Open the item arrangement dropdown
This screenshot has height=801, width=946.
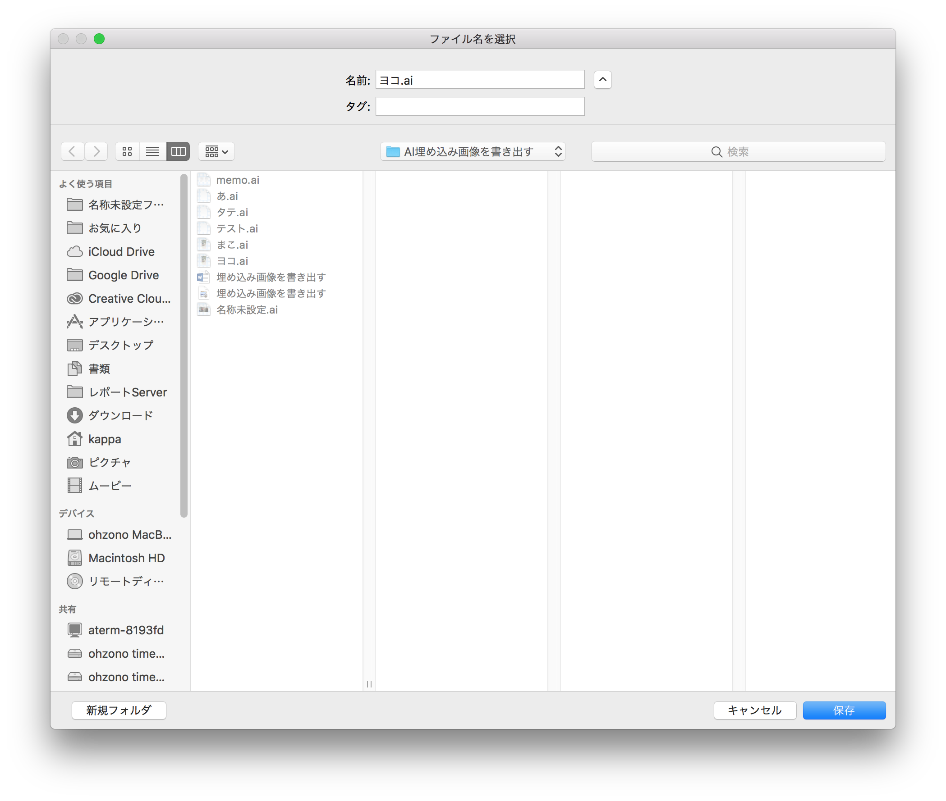216,151
